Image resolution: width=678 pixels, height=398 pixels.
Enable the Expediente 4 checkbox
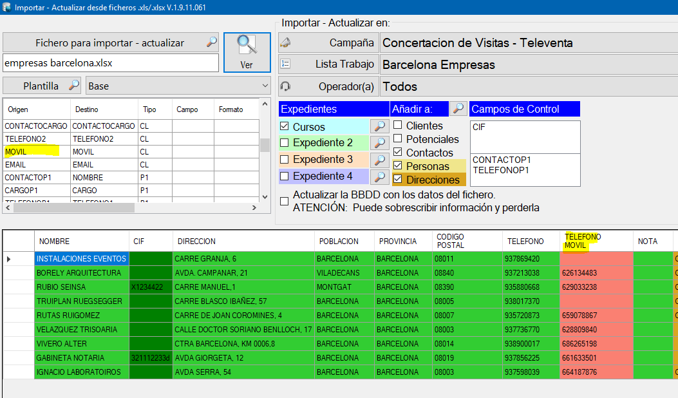[x=284, y=176]
